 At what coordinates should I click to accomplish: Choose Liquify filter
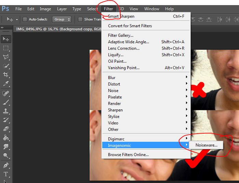146,55
